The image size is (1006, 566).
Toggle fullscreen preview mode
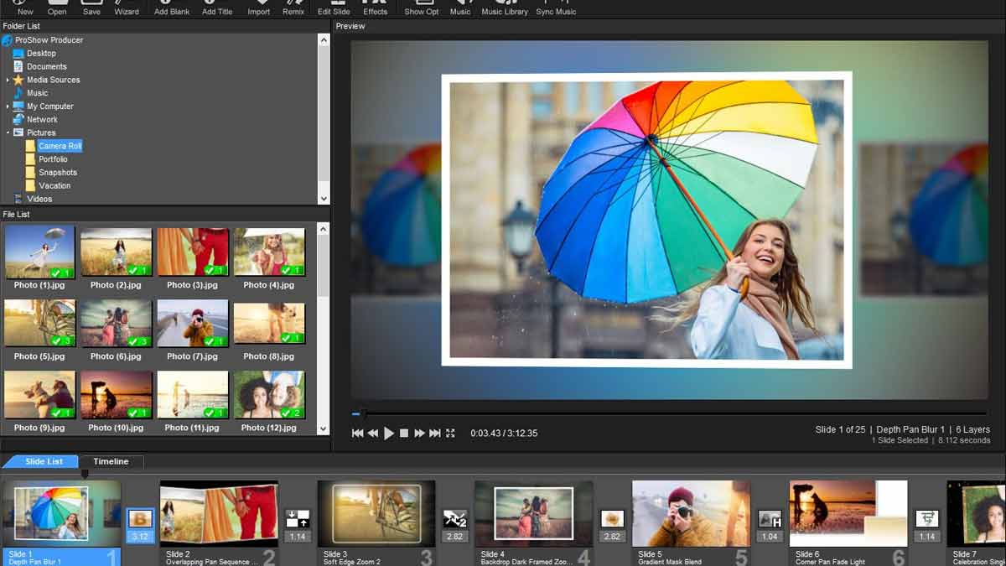pyautogui.click(x=450, y=434)
